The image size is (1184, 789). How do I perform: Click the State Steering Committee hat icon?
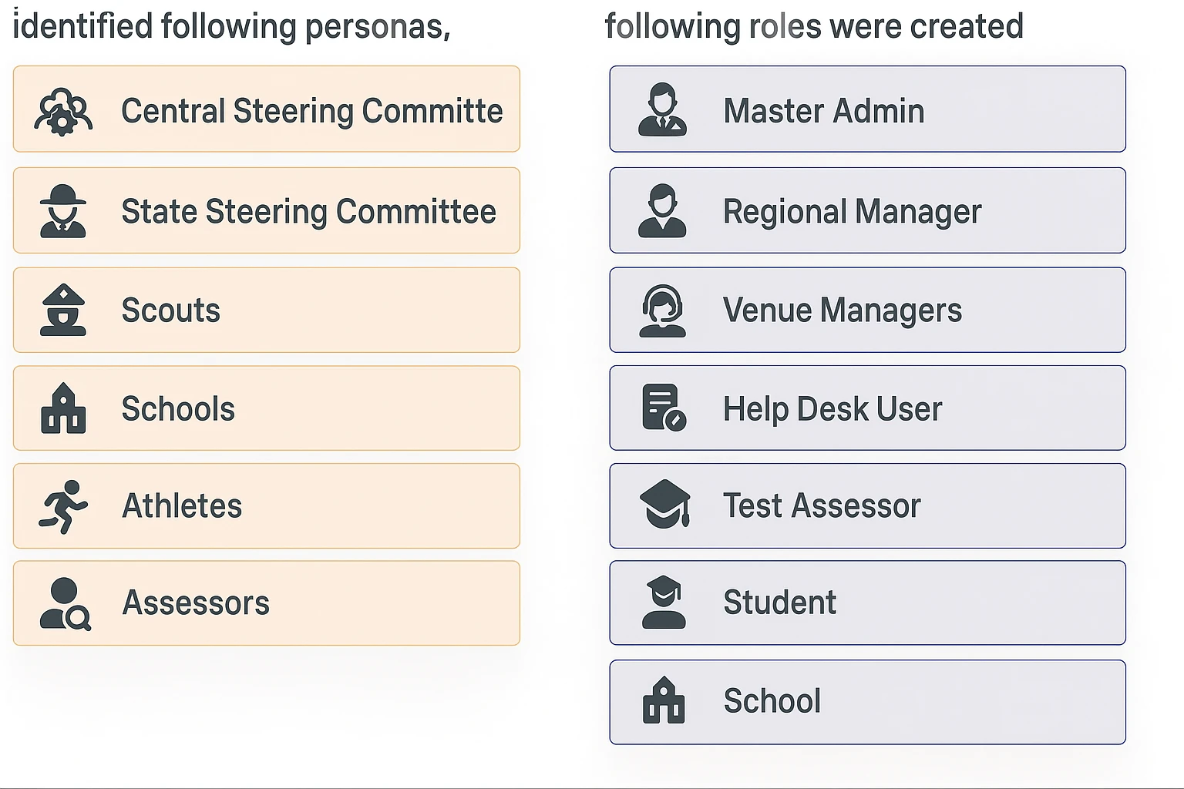click(x=63, y=211)
